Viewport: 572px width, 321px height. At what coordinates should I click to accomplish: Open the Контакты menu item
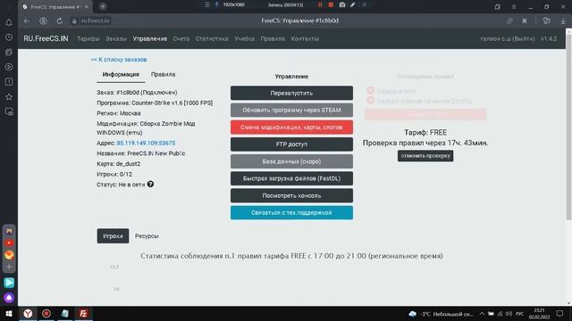[x=305, y=38]
